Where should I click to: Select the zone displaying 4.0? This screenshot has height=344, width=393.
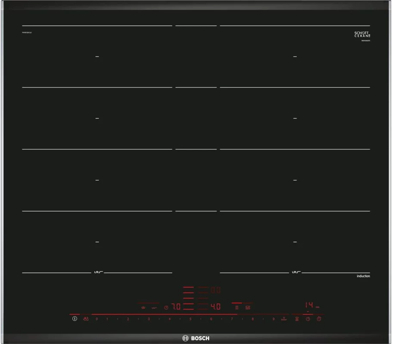[x=215, y=307]
